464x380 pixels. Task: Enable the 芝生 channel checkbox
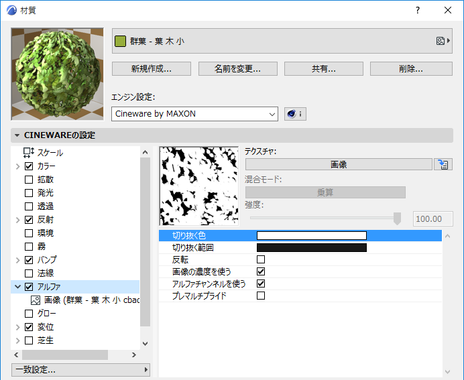[29, 340]
